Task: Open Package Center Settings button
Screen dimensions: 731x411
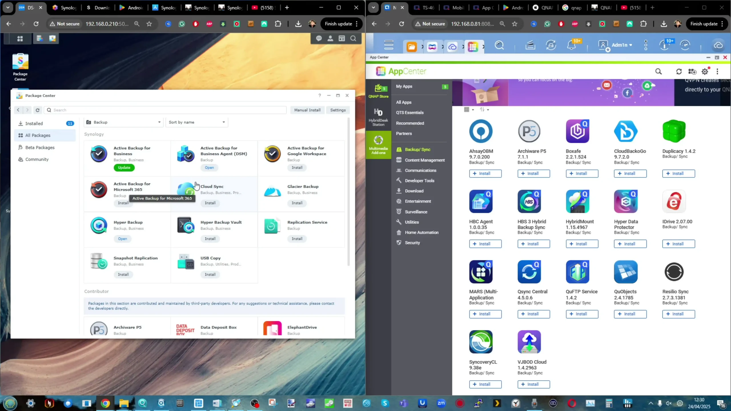Action: pos(338,110)
